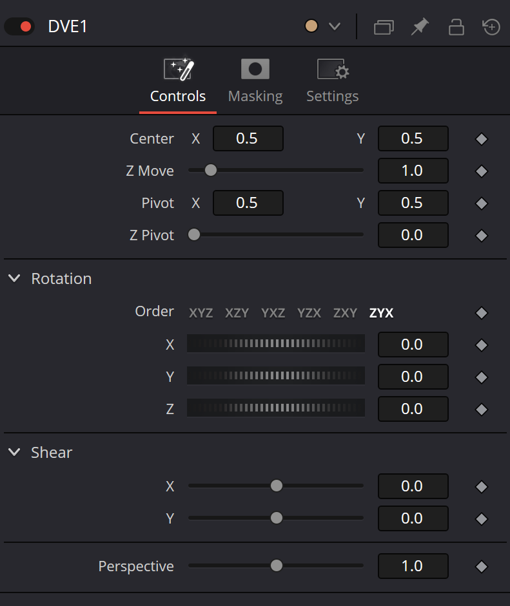
Task: Edit the Shear X value field
Action: click(413, 486)
